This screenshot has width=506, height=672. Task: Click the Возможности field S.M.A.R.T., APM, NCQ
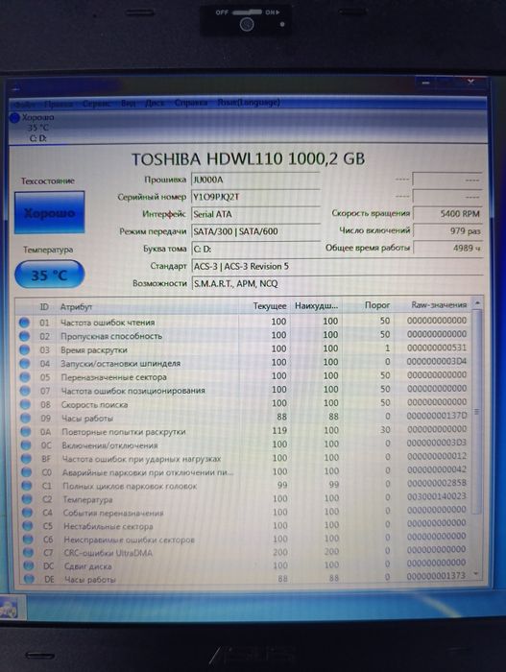click(x=337, y=283)
